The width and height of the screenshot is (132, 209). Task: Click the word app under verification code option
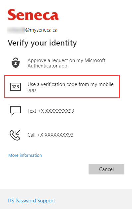pos(32,90)
